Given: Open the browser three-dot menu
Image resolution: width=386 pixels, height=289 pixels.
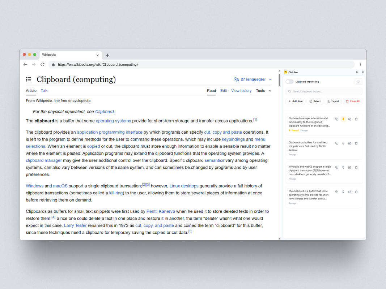Looking at the screenshot, I should pos(361,64).
